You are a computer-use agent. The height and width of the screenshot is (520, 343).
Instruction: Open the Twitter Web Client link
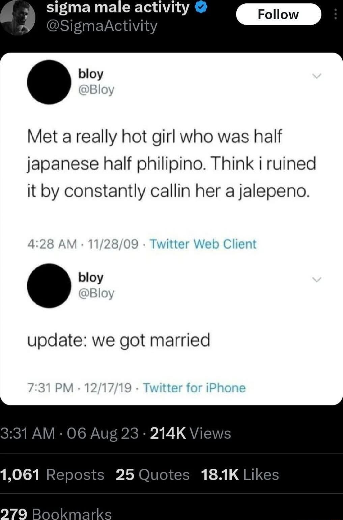pyautogui.click(x=203, y=244)
